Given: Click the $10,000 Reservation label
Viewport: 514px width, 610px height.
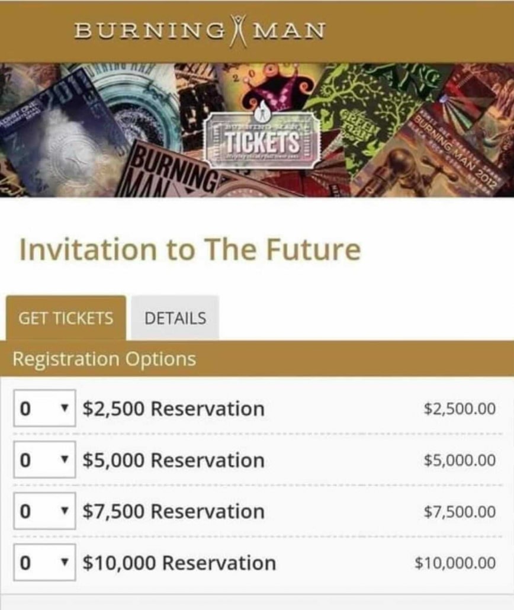Looking at the screenshot, I should [179, 563].
